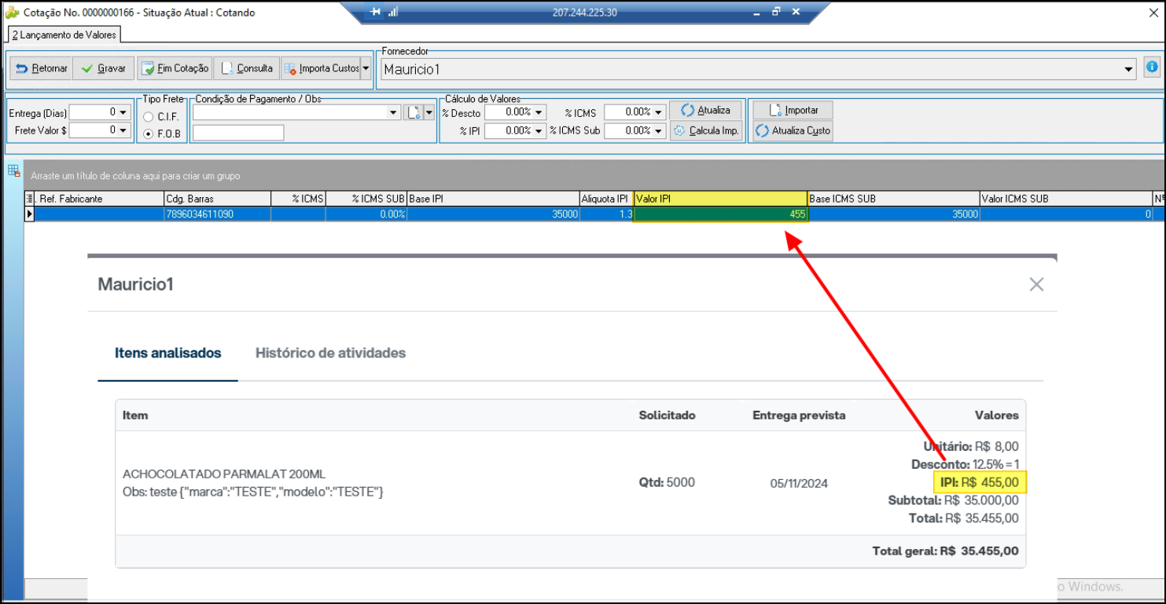Click the % ICMS SUB grid column header

366,199
